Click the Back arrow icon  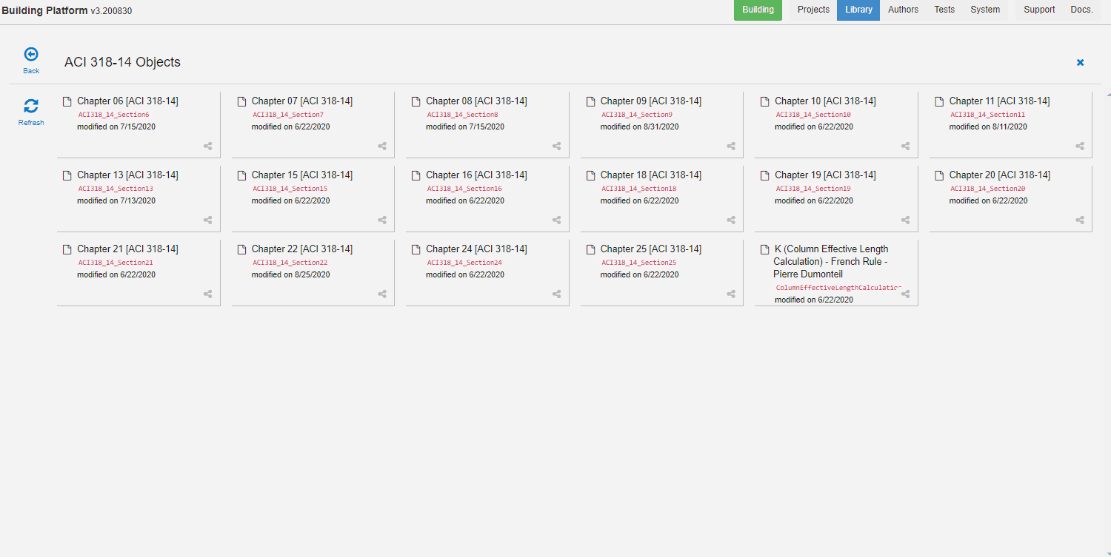pyautogui.click(x=31, y=54)
